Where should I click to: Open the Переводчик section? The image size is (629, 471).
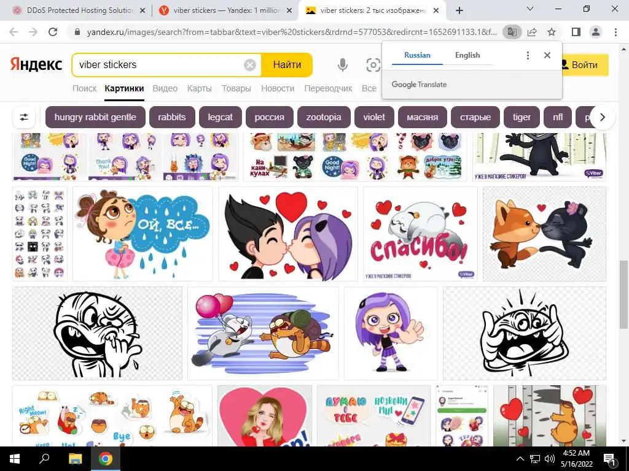click(328, 88)
